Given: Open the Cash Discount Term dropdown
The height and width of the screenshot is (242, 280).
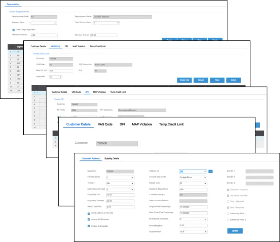Looking at the screenshot, I should tap(106, 23).
